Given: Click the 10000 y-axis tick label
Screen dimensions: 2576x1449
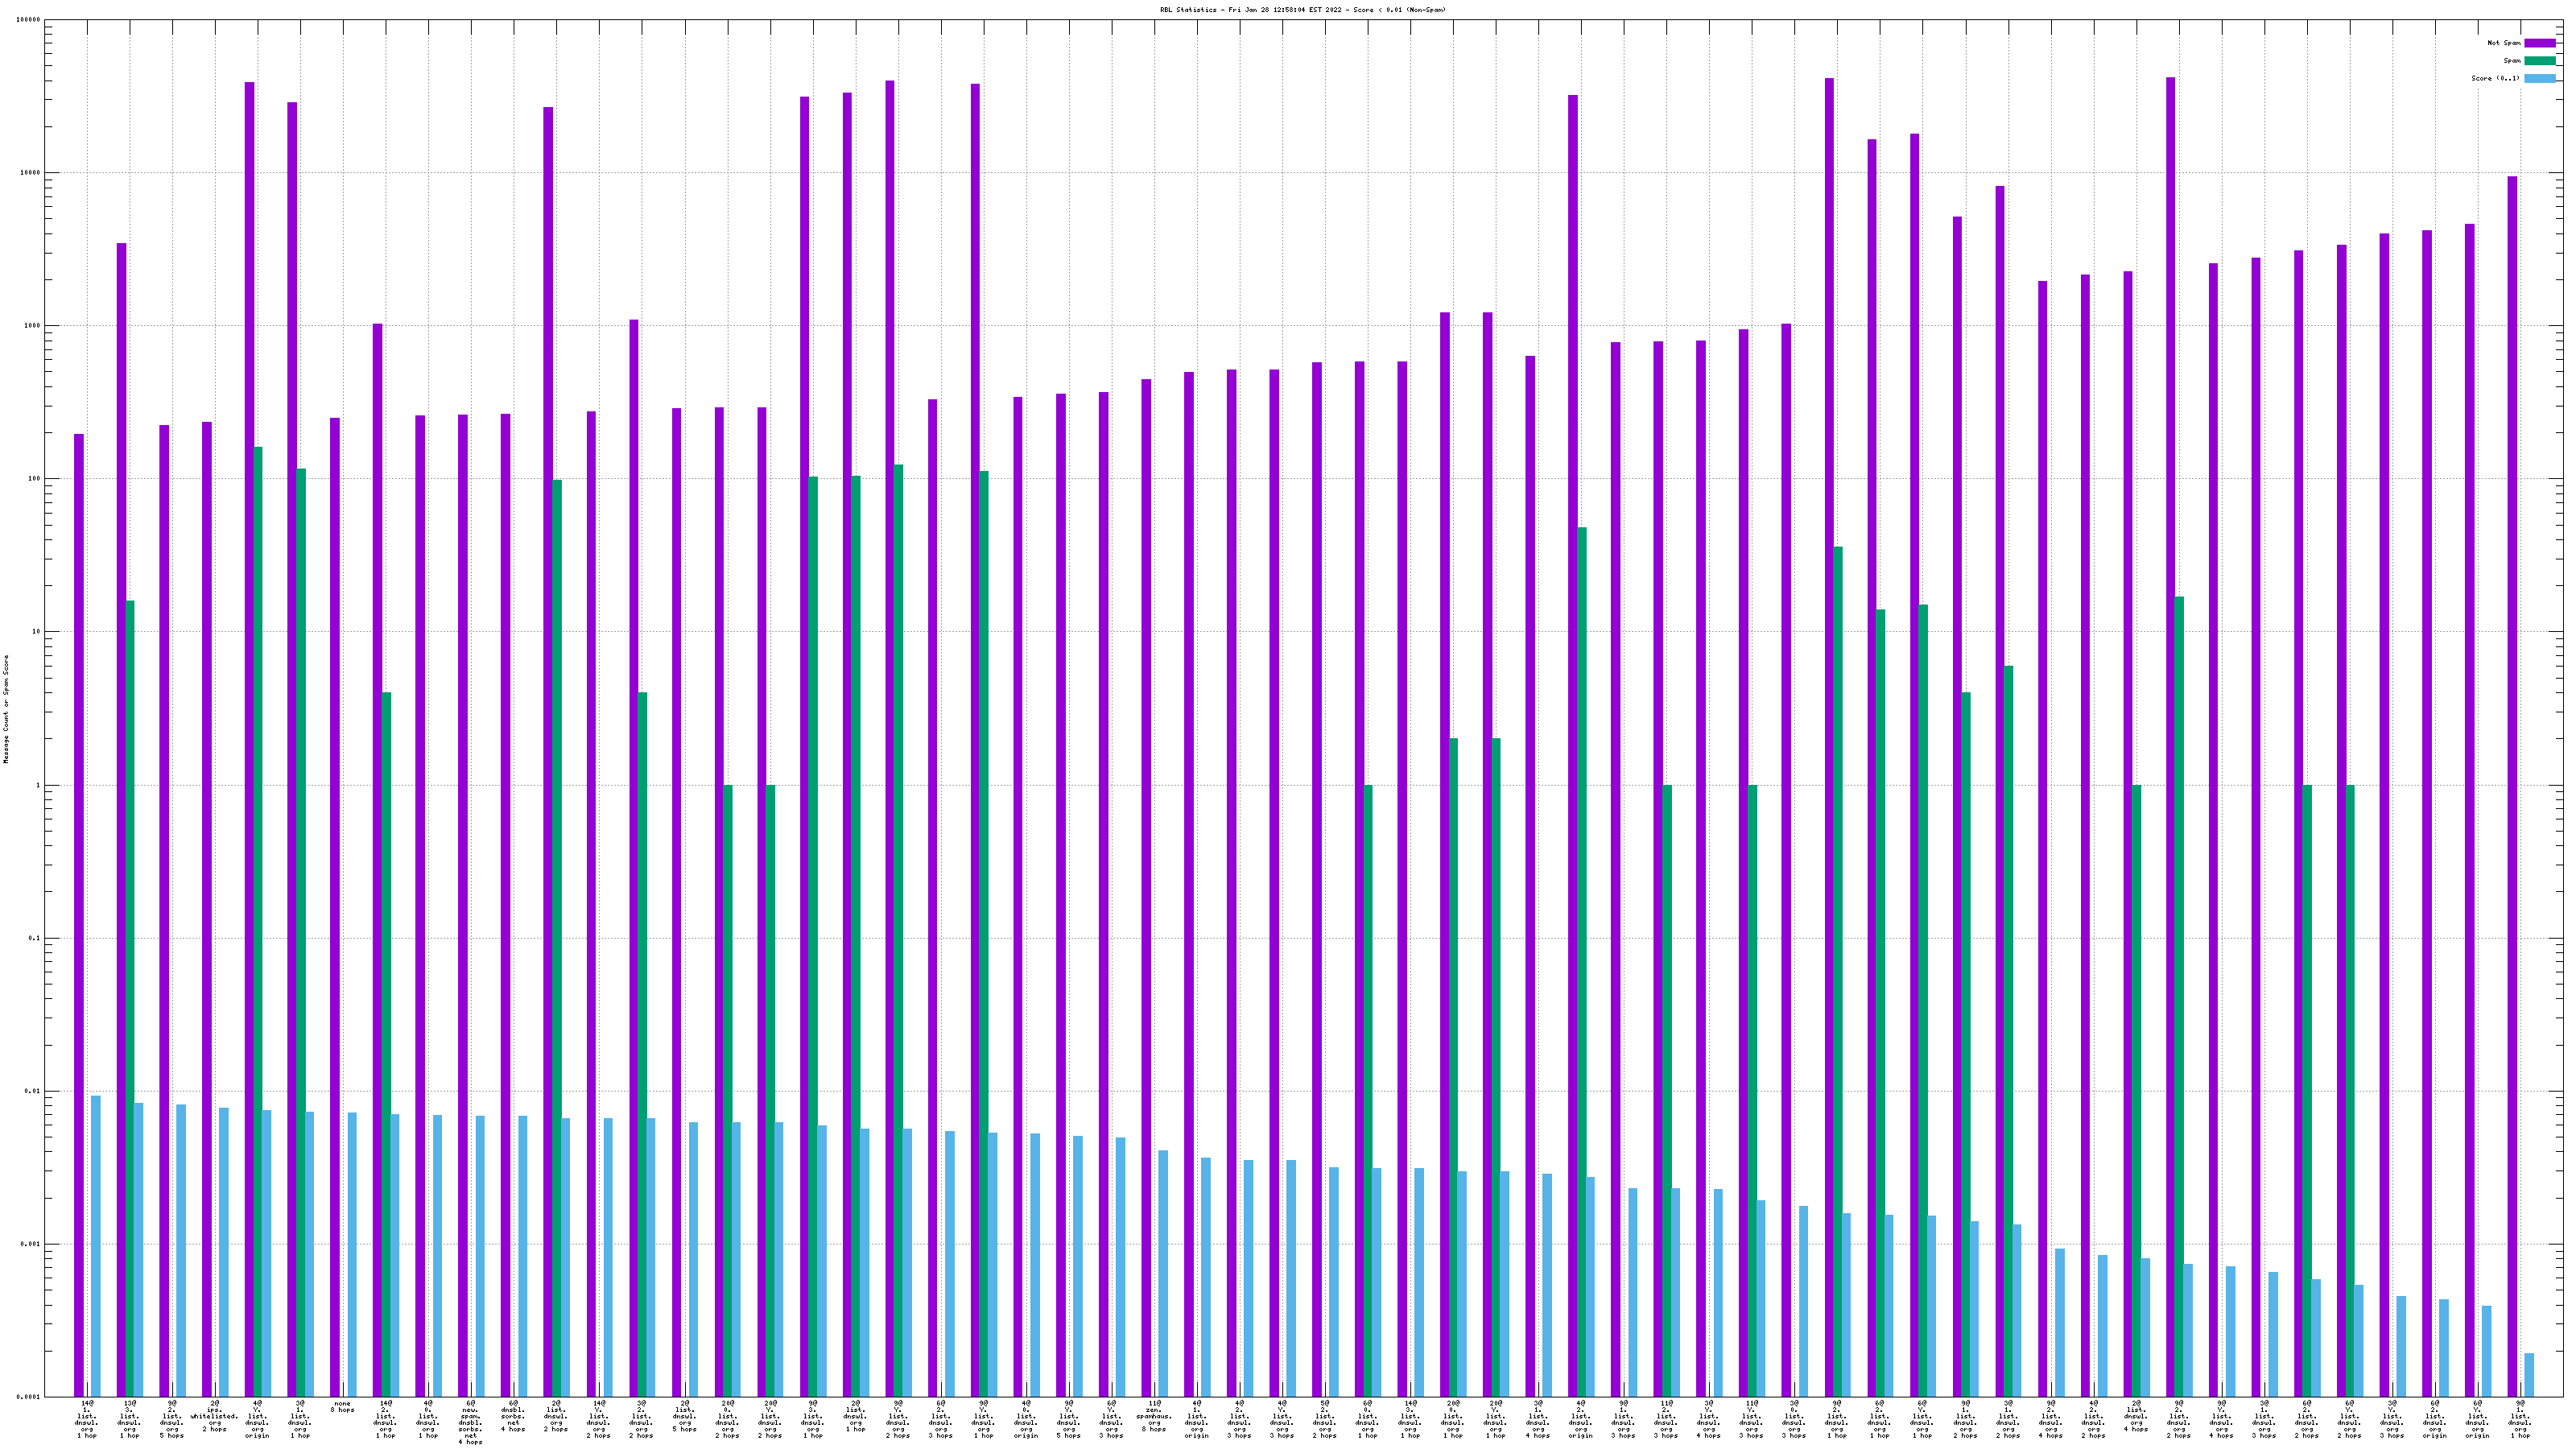Looking at the screenshot, I should click(x=31, y=173).
